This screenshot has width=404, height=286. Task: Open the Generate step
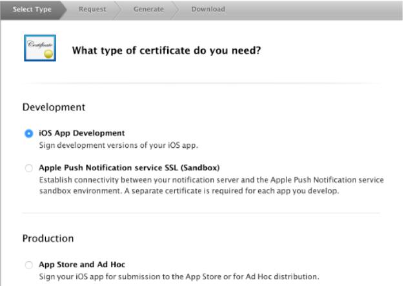148,10
